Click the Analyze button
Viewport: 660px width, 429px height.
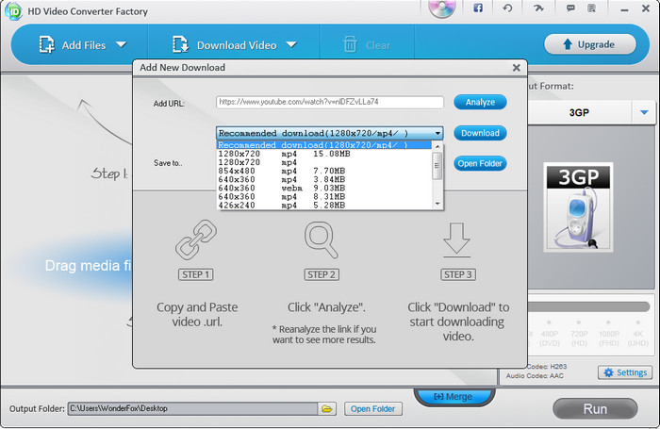480,103
